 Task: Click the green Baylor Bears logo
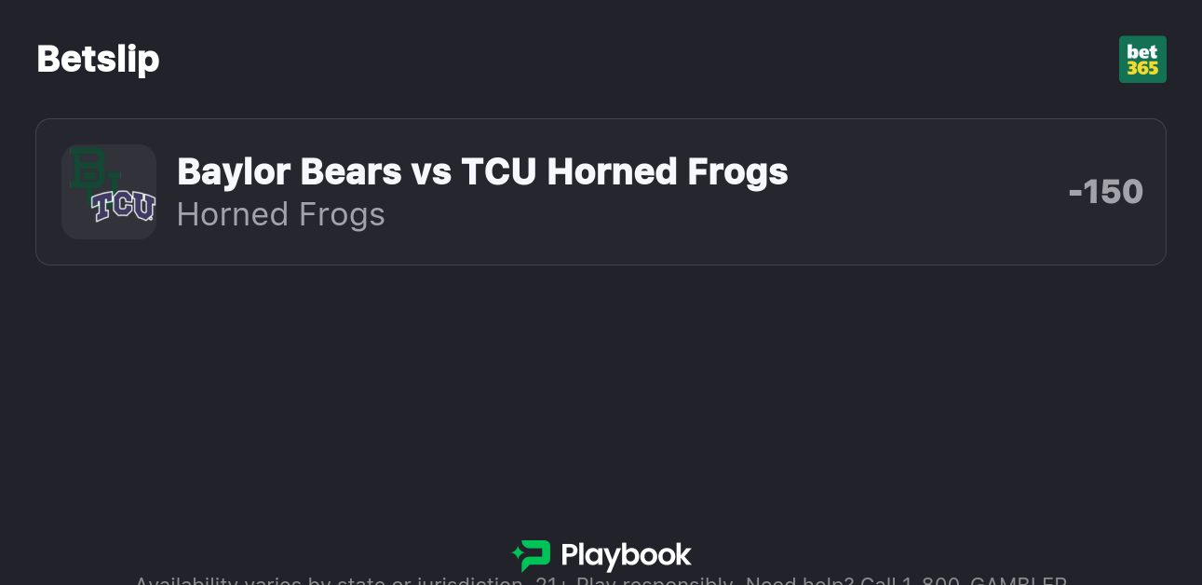click(x=89, y=170)
